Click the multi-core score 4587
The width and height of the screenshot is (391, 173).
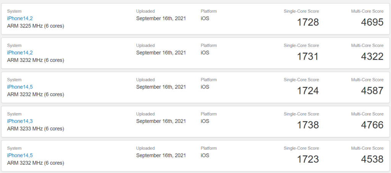click(x=372, y=91)
